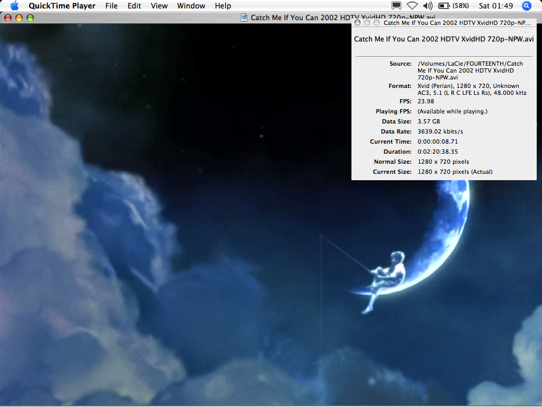Open the Apple menu
Image resolution: width=542 pixels, height=407 pixels.
[14, 6]
